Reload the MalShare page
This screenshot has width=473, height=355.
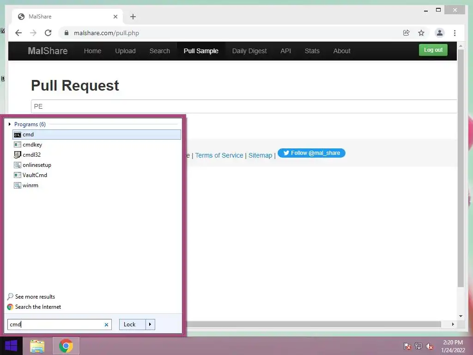pyautogui.click(x=48, y=33)
